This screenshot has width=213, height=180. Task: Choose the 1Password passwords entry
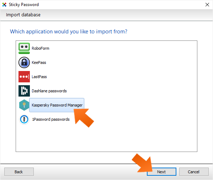coord(51,119)
